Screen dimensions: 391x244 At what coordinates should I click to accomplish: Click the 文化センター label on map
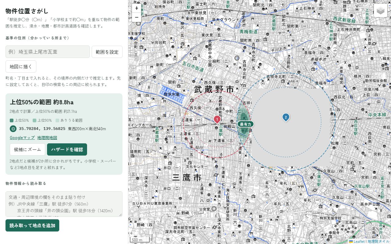197,167
